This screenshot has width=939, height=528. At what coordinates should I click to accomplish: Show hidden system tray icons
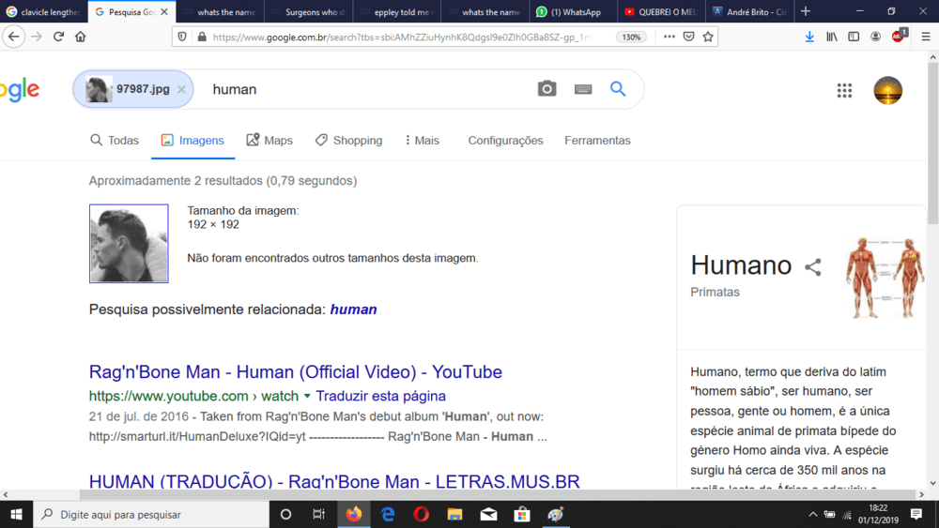pos(813,514)
